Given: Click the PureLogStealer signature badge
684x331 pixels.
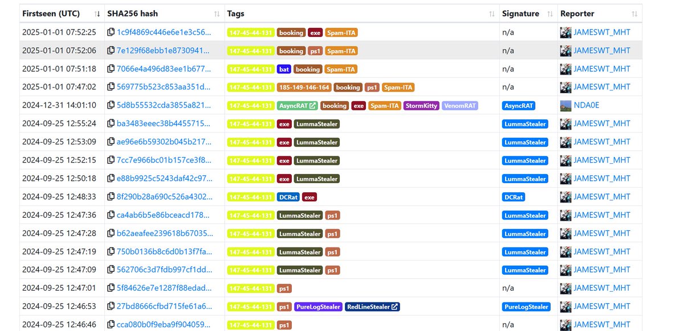Looking at the screenshot, I should click(527, 307).
